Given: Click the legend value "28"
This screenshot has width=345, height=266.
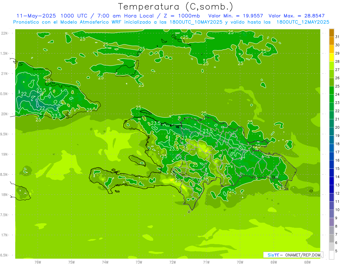Looking at the screenshot, I should point(338,61).
